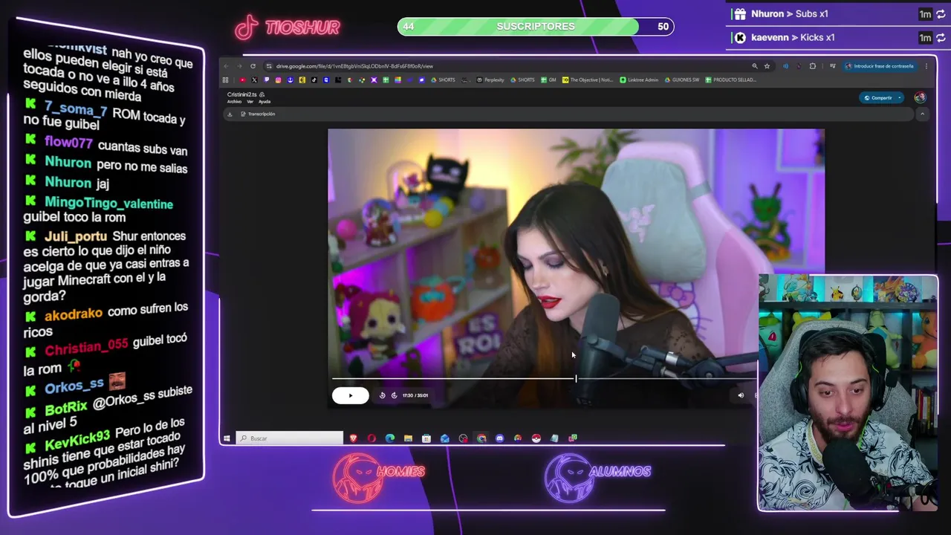Image resolution: width=951 pixels, height=535 pixels.
Task: Bookmark this page with the star icon
Action: click(767, 66)
